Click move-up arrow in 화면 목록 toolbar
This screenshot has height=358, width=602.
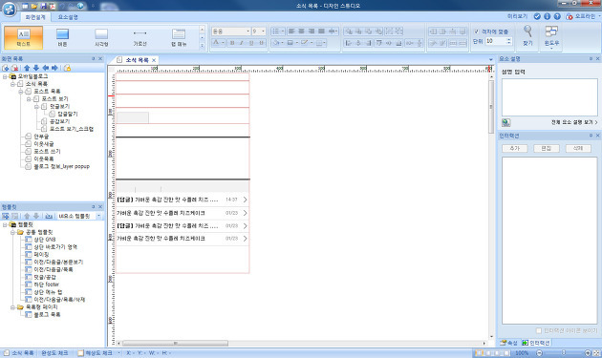coord(27,68)
